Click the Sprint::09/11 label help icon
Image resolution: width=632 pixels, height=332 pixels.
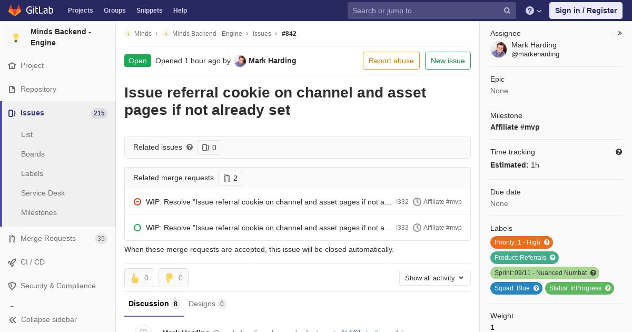tap(593, 273)
